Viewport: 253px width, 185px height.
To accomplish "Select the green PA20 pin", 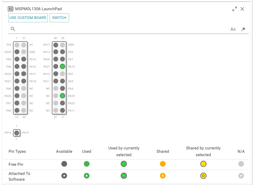I will click(x=62, y=96).
